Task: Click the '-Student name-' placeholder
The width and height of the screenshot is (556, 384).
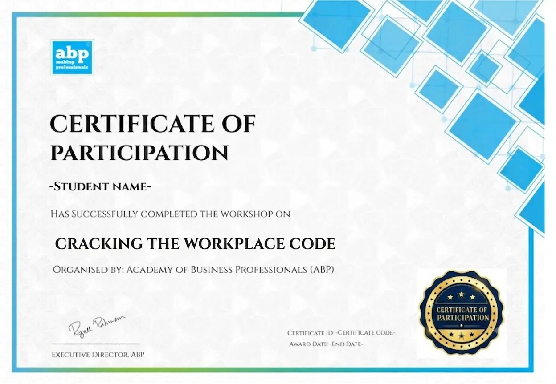Action: click(100, 187)
